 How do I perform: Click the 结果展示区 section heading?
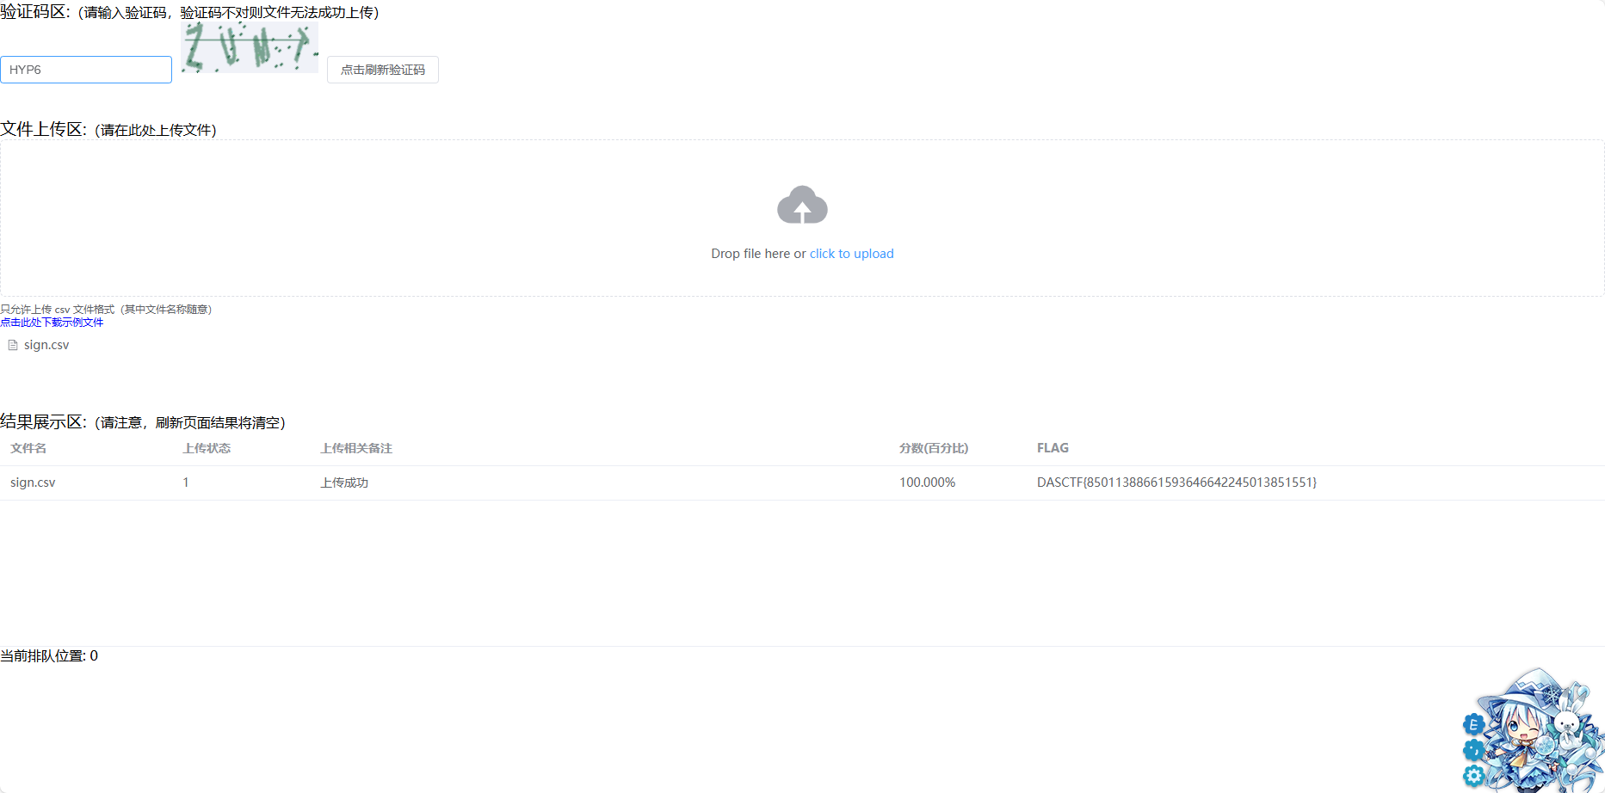coord(44,421)
